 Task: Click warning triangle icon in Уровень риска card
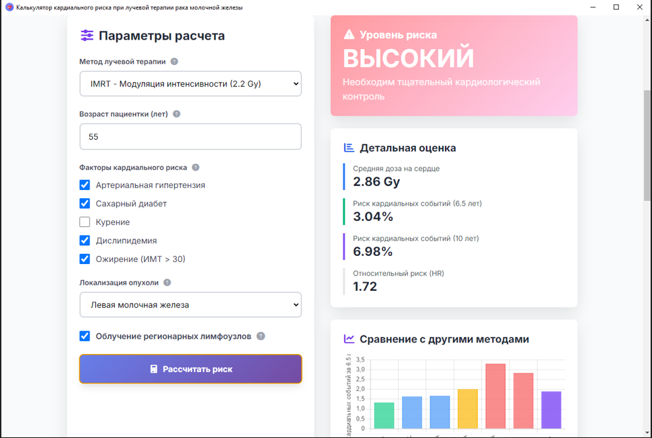click(x=349, y=34)
